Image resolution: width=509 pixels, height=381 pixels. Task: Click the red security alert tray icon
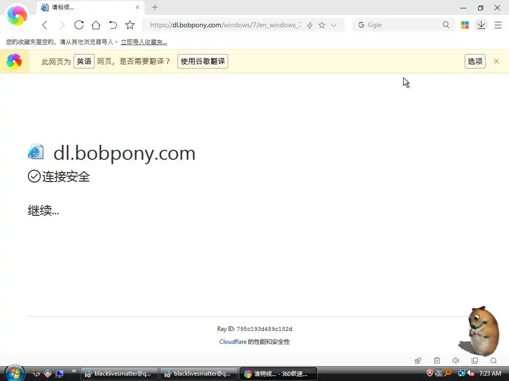click(x=430, y=373)
